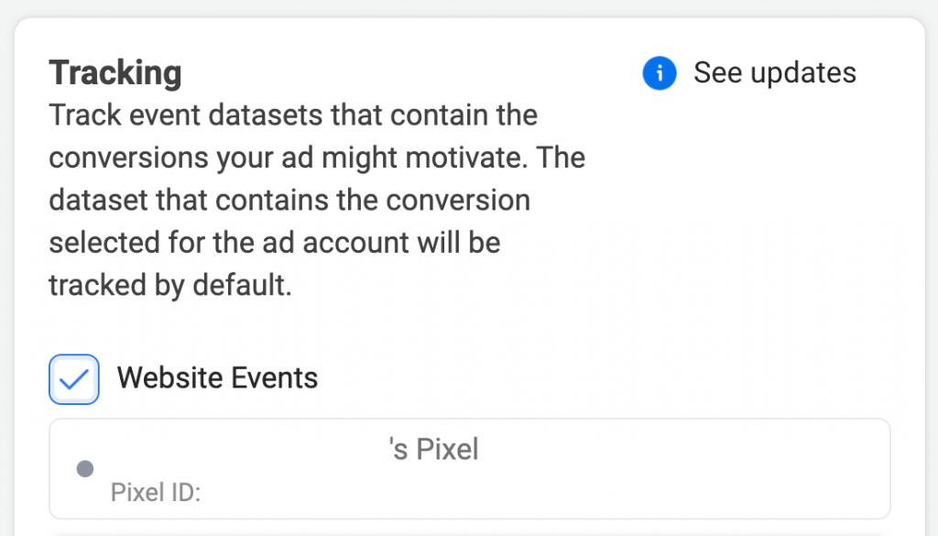Uncheck the Website Events checkbox
This screenshot has height=536, width=938.
pyautogui.click(x=74, y=379)
